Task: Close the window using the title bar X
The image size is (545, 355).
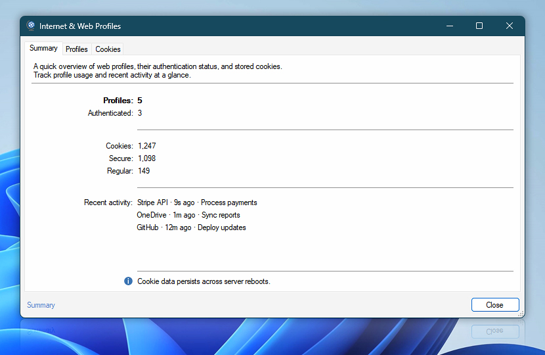Action: pos(510,26)
